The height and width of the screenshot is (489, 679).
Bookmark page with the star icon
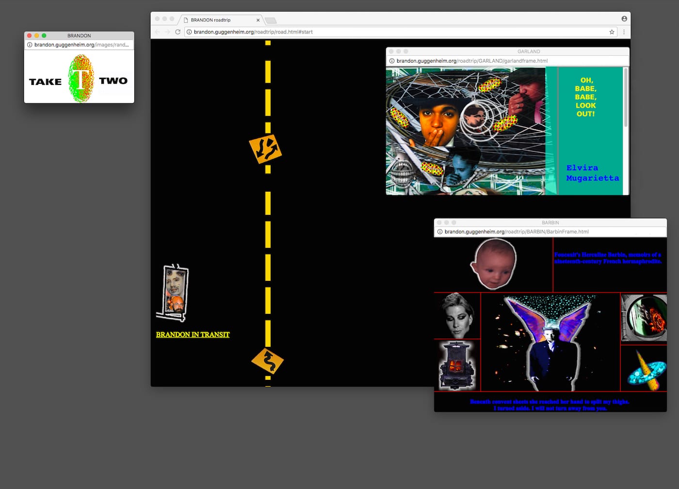(x=612, y=32)
